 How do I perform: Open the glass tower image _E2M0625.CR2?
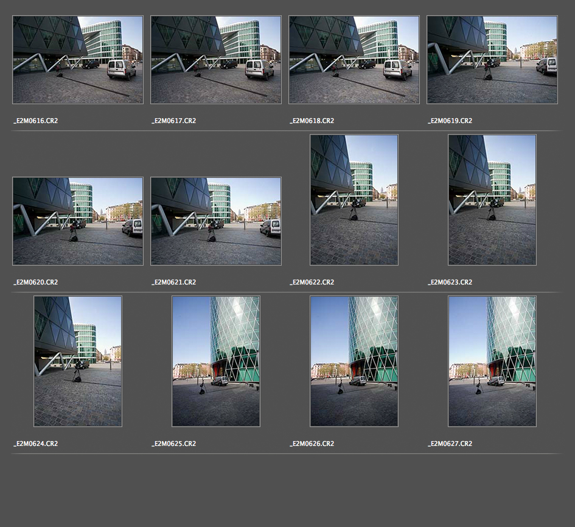point(216,361)
